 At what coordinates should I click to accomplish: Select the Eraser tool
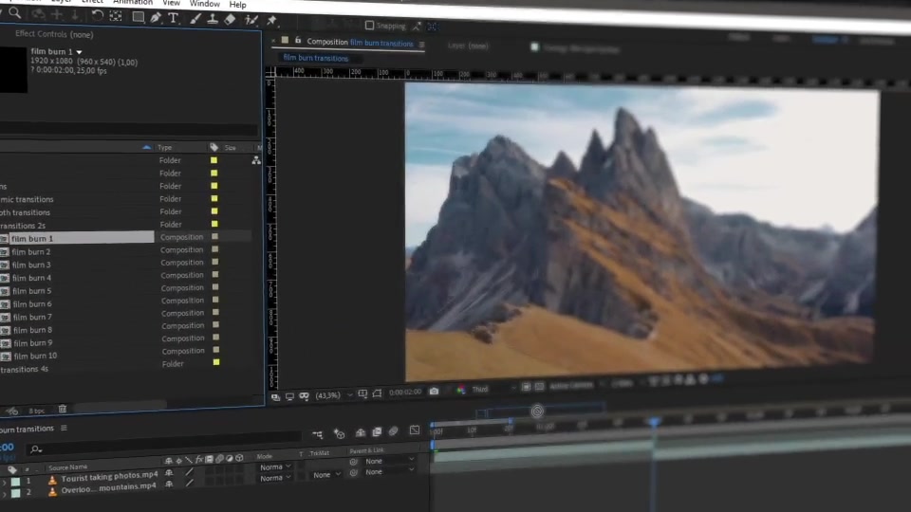tap(230, 20)
